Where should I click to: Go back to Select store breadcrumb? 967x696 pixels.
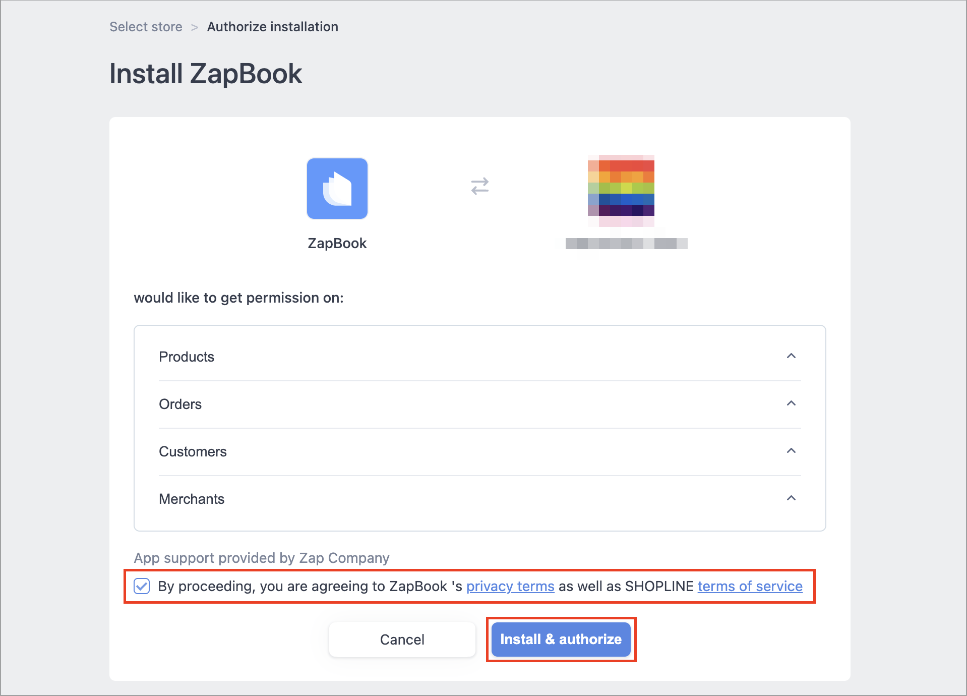pyautogui.click(x=146, y=27)
